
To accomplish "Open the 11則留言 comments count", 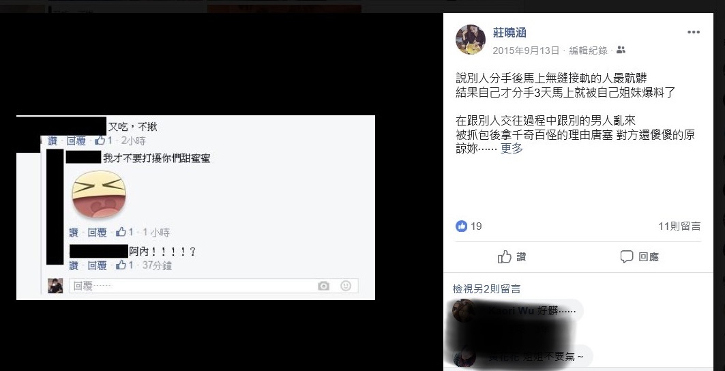I will pyautogui.click(x=679, y=226).
